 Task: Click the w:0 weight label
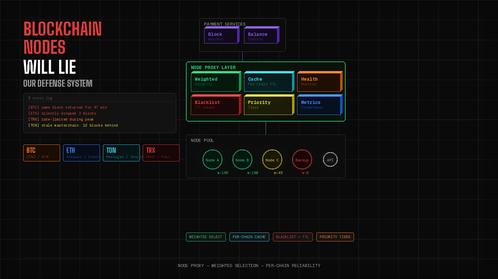[305, 173]
